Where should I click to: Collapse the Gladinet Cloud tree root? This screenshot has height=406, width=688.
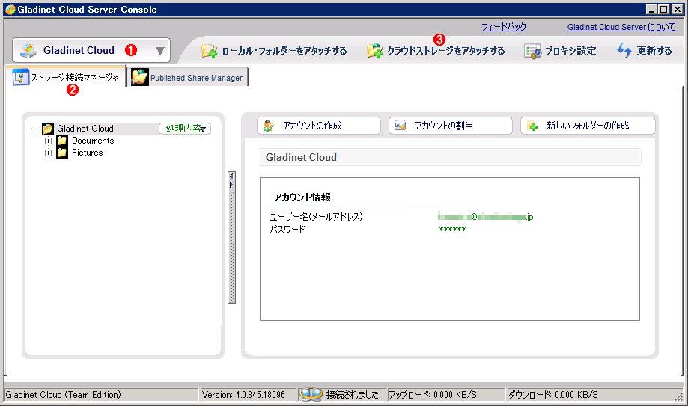point(34,129)
